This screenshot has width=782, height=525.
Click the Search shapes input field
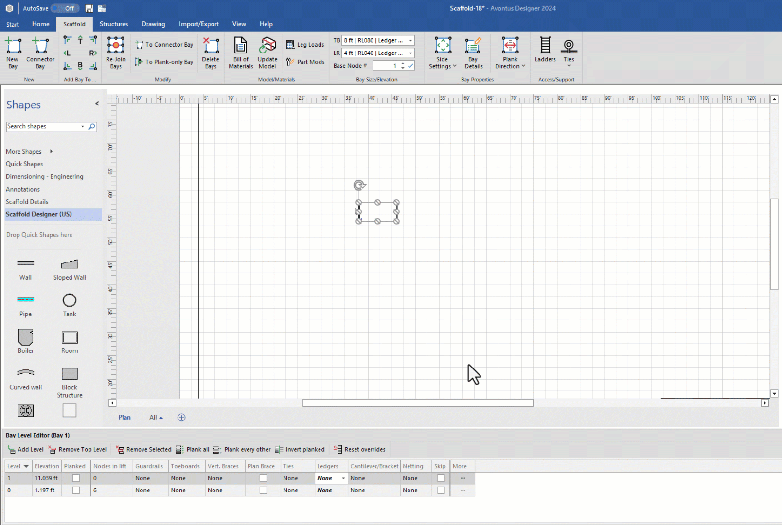pos(43,127)
